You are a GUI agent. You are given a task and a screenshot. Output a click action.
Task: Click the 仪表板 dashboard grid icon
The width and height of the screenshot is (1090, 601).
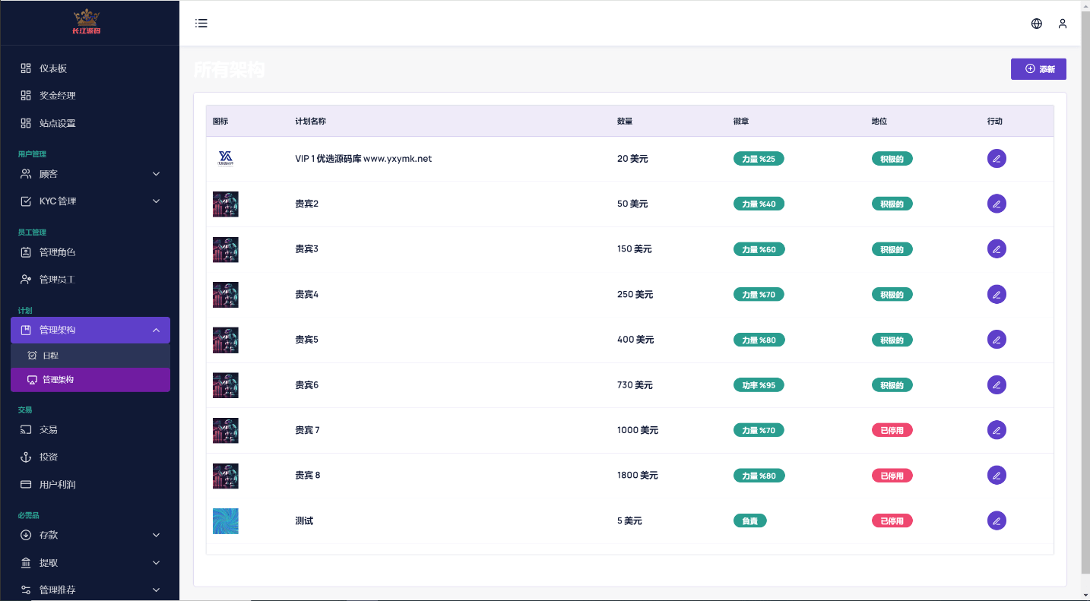[26, 68]
